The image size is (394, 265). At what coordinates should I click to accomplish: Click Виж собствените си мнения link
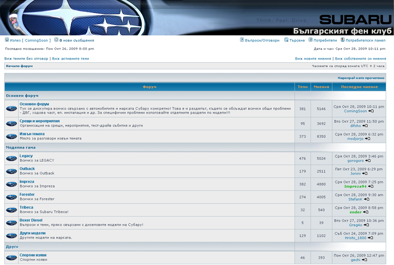coord(361,59)
